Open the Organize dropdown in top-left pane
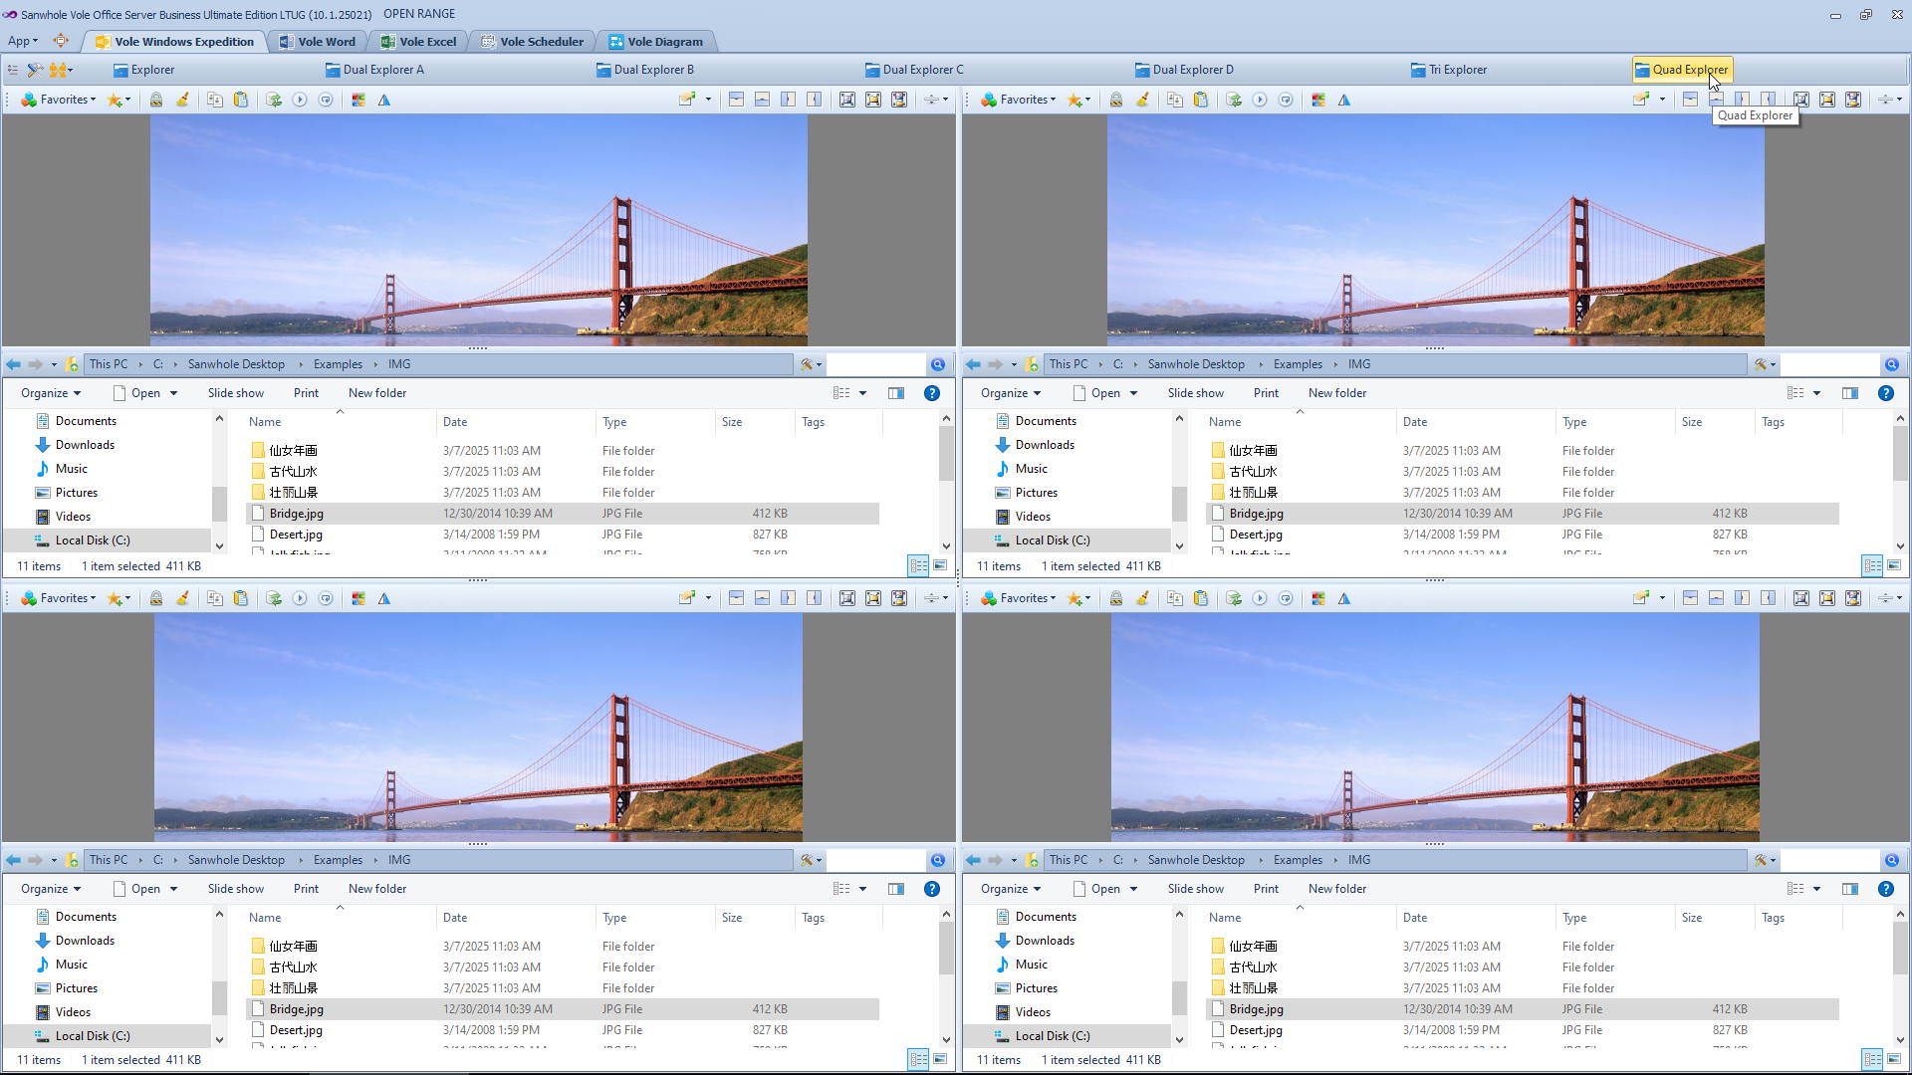The width and height of the screenshot is (1912, 1075). [51, 393]
